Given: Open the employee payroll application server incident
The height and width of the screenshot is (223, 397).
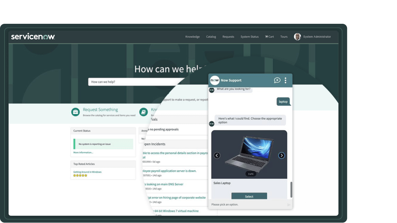Looking at the screenshot, I should [169, 171].
